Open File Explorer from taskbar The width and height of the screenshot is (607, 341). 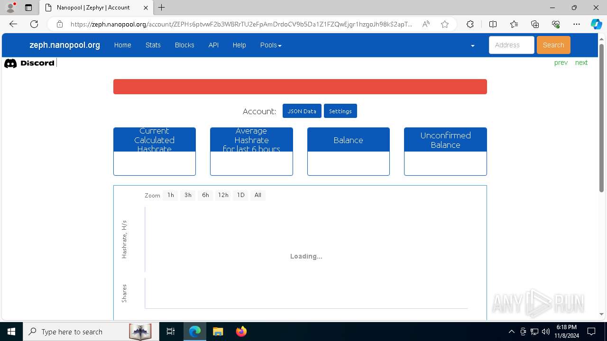tap(218, 332)
